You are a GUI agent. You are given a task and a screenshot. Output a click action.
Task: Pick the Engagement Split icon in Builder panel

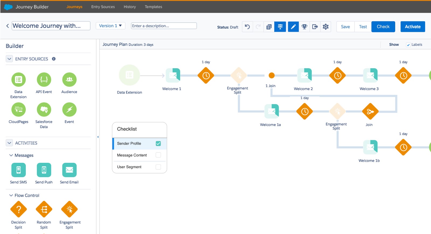[69, 209]
